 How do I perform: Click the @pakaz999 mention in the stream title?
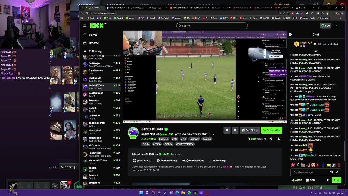pyautogui.click(x=166, y=134)
